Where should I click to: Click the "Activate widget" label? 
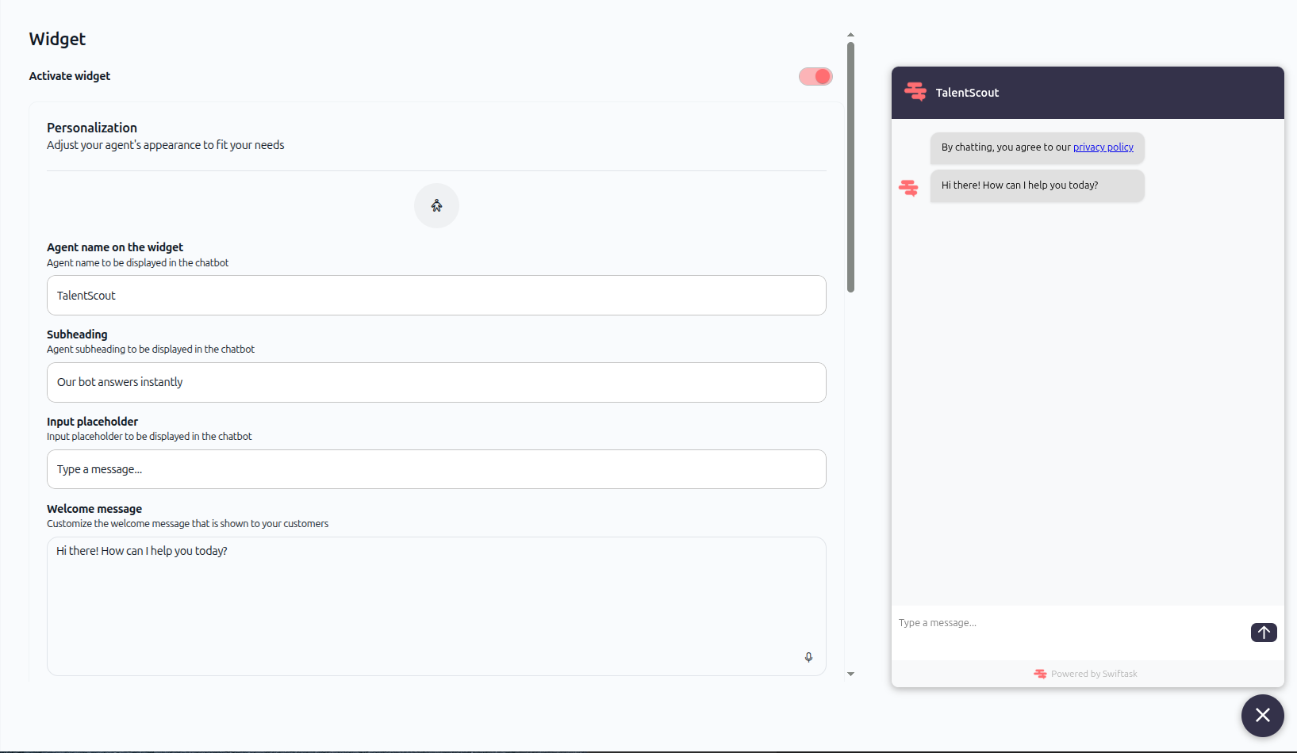click(x=70, y=76)
